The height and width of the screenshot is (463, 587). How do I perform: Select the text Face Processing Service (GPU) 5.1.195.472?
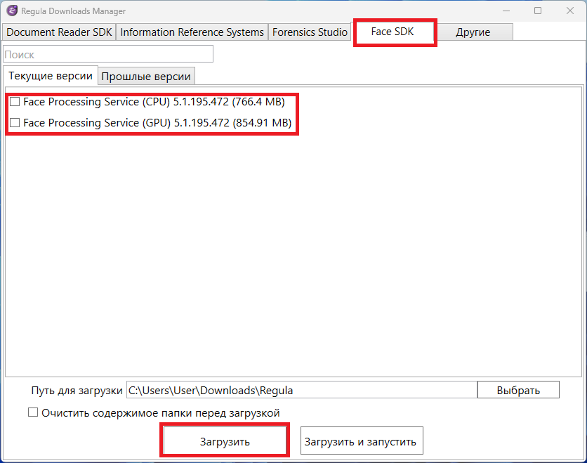[x=126, y=122]
